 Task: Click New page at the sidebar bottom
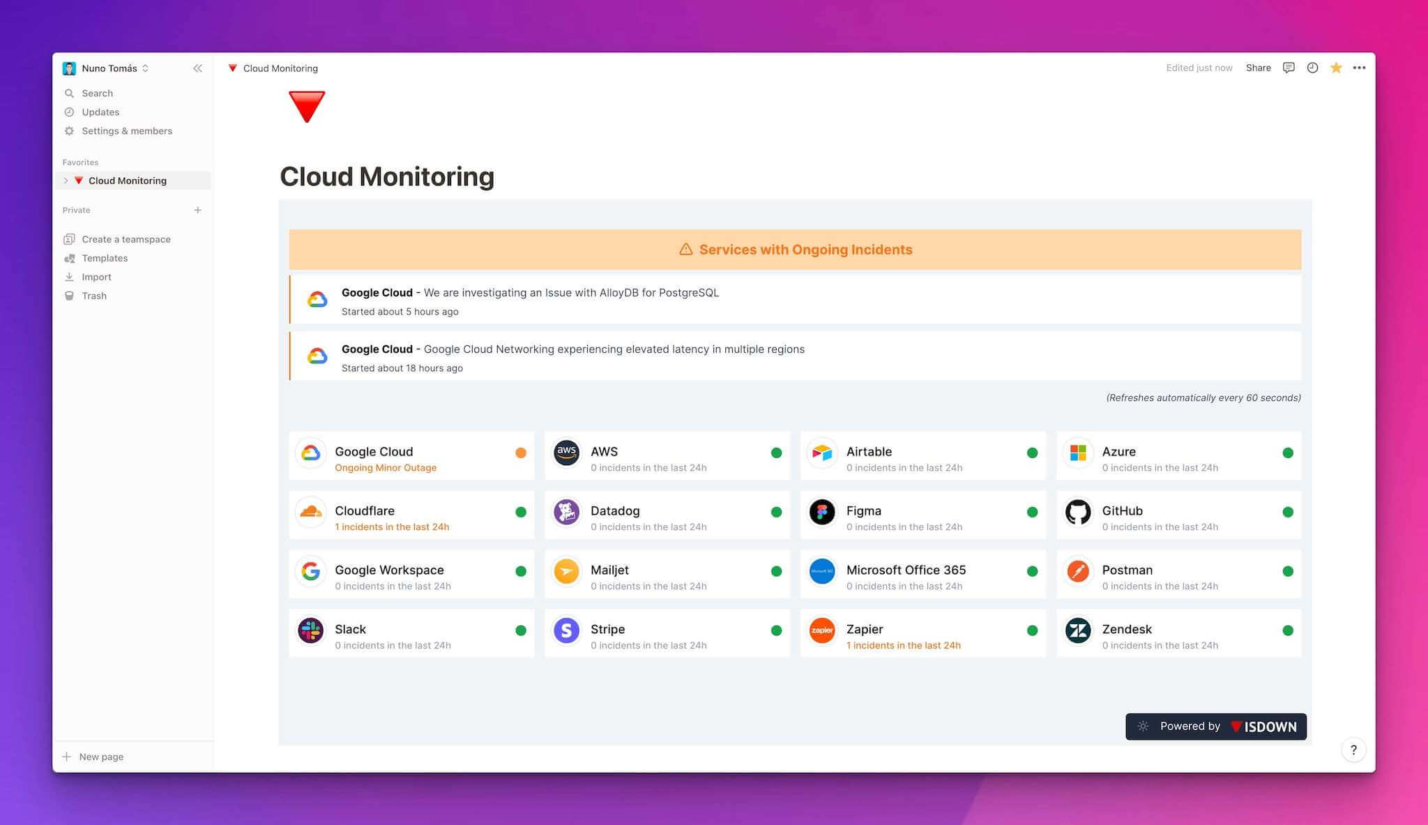101,756
